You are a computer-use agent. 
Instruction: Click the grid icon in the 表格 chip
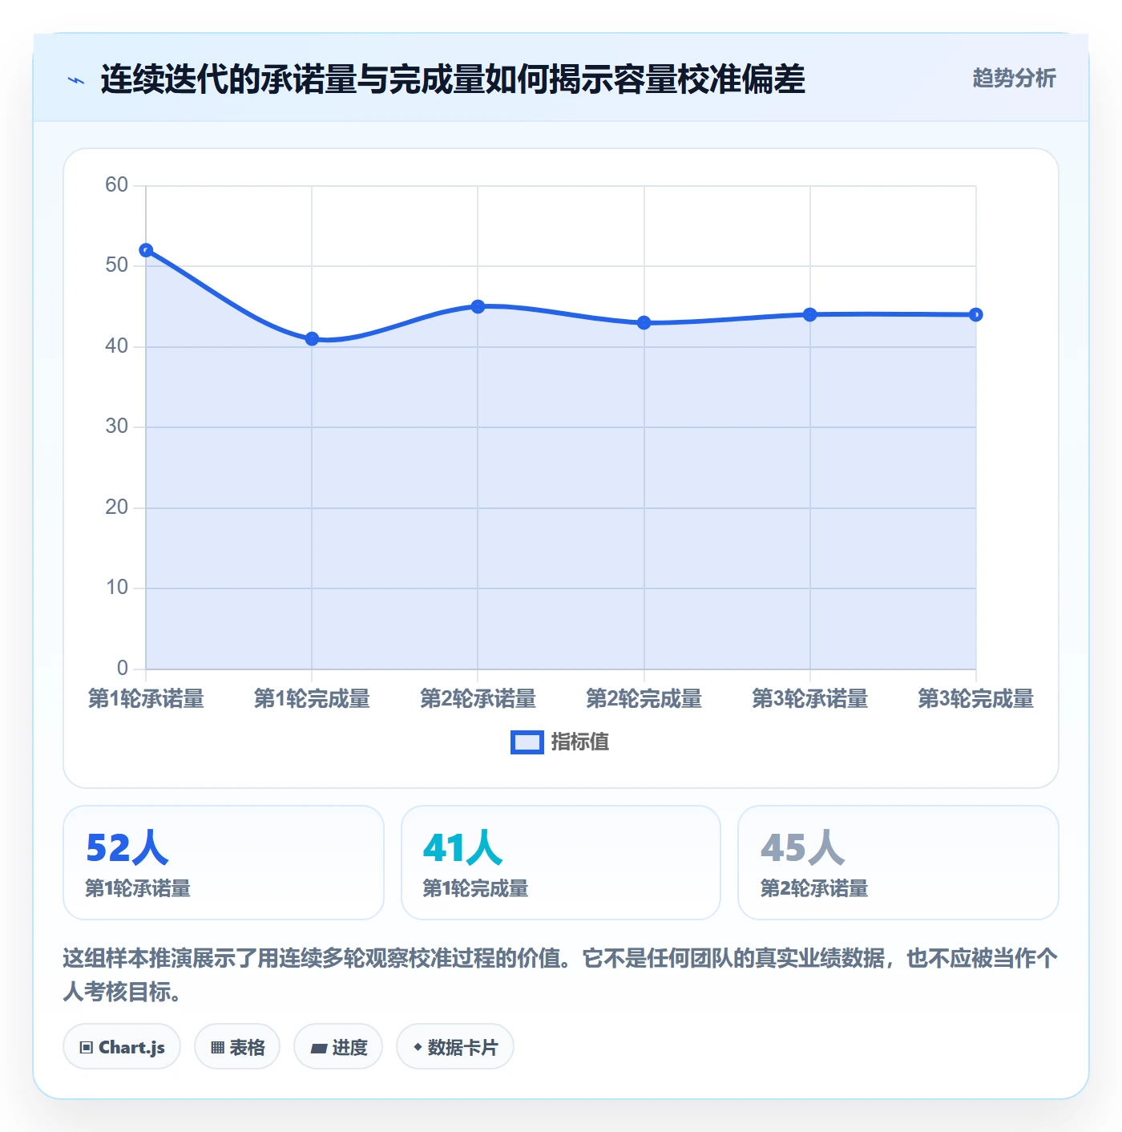pyautogui.click(x=217, y=1048)
